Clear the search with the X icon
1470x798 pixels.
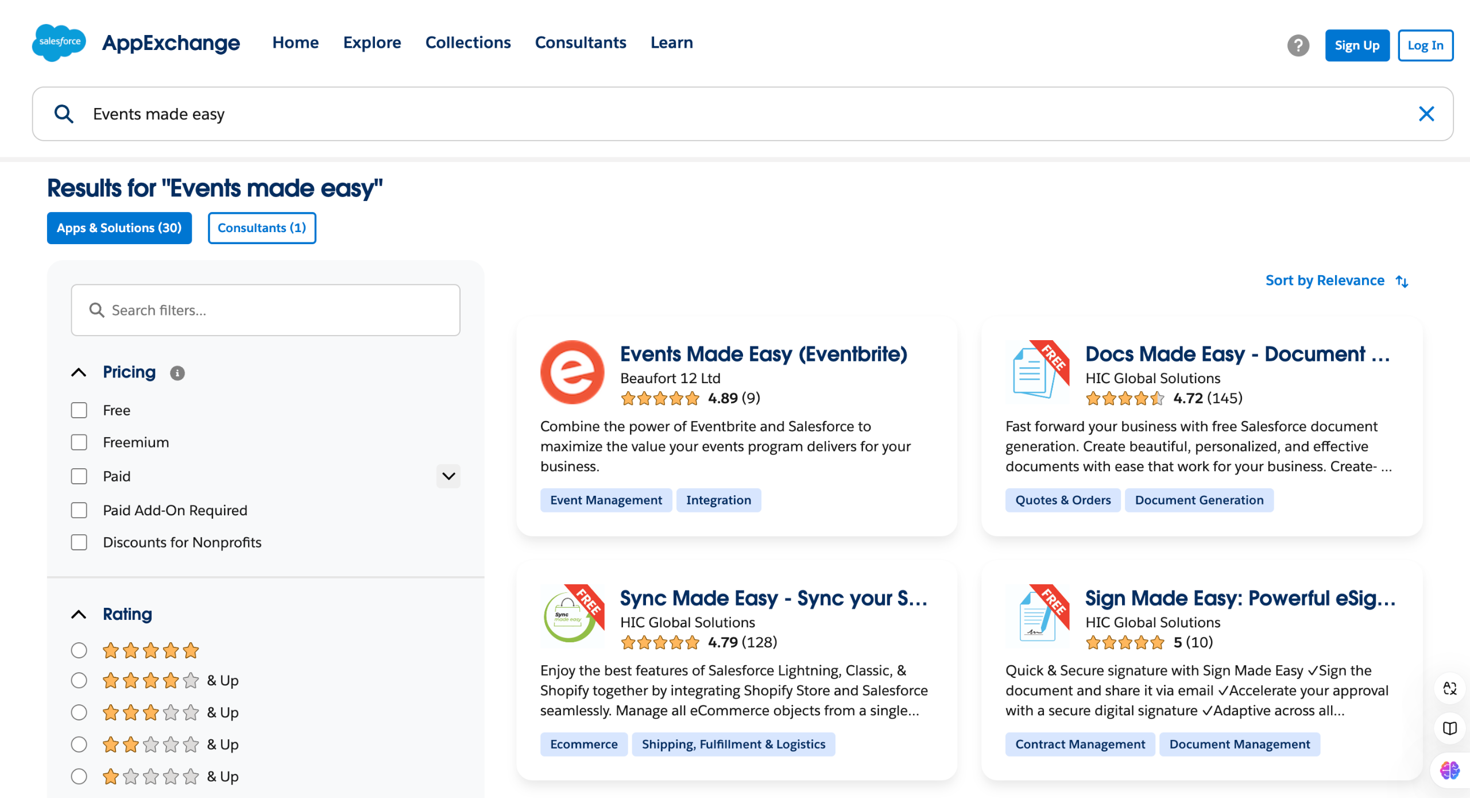pos(1426,114)
